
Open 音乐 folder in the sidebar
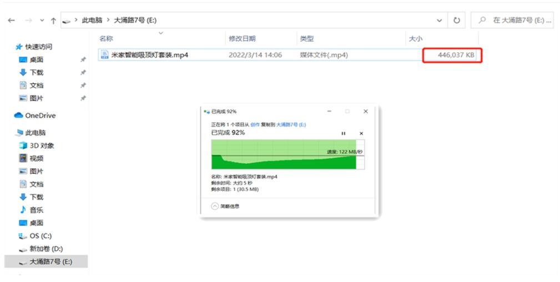point(36,210)
